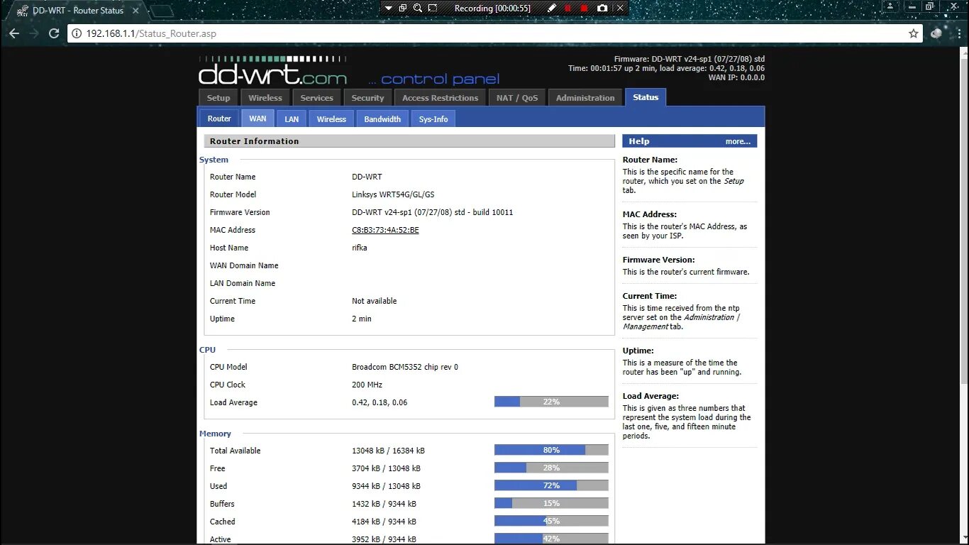The image size is (969, 545).
Task: Click the browser forward arrow
Action: [34, 33]
